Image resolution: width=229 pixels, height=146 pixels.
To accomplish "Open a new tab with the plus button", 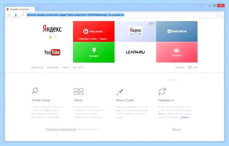I will pos(38,9).
